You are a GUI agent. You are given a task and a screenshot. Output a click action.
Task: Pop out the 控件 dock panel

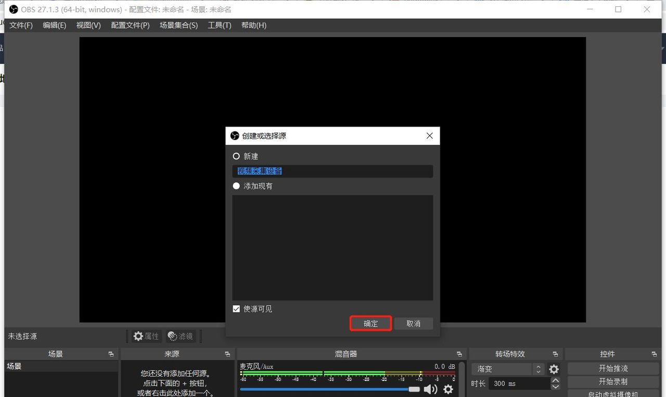(654, 354)
